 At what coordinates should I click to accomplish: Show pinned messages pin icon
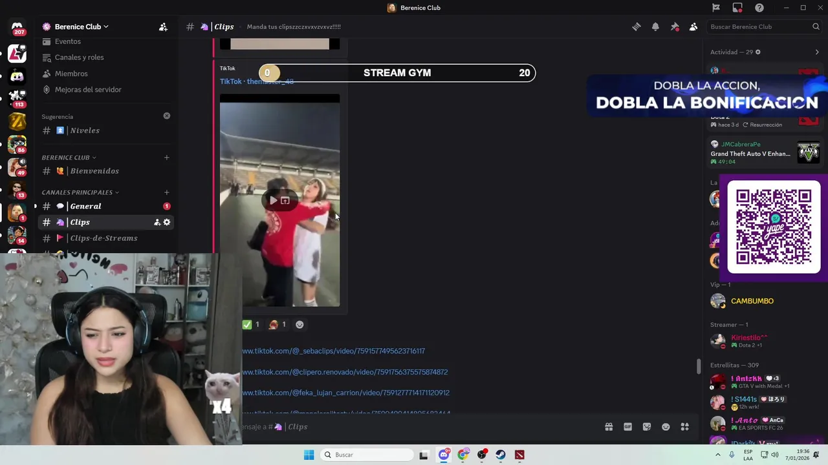(675, 26)
